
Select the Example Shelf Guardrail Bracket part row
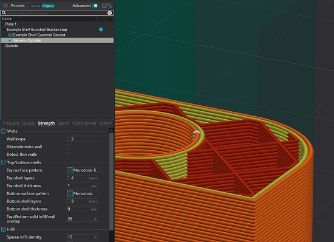(x=57, y=35)
